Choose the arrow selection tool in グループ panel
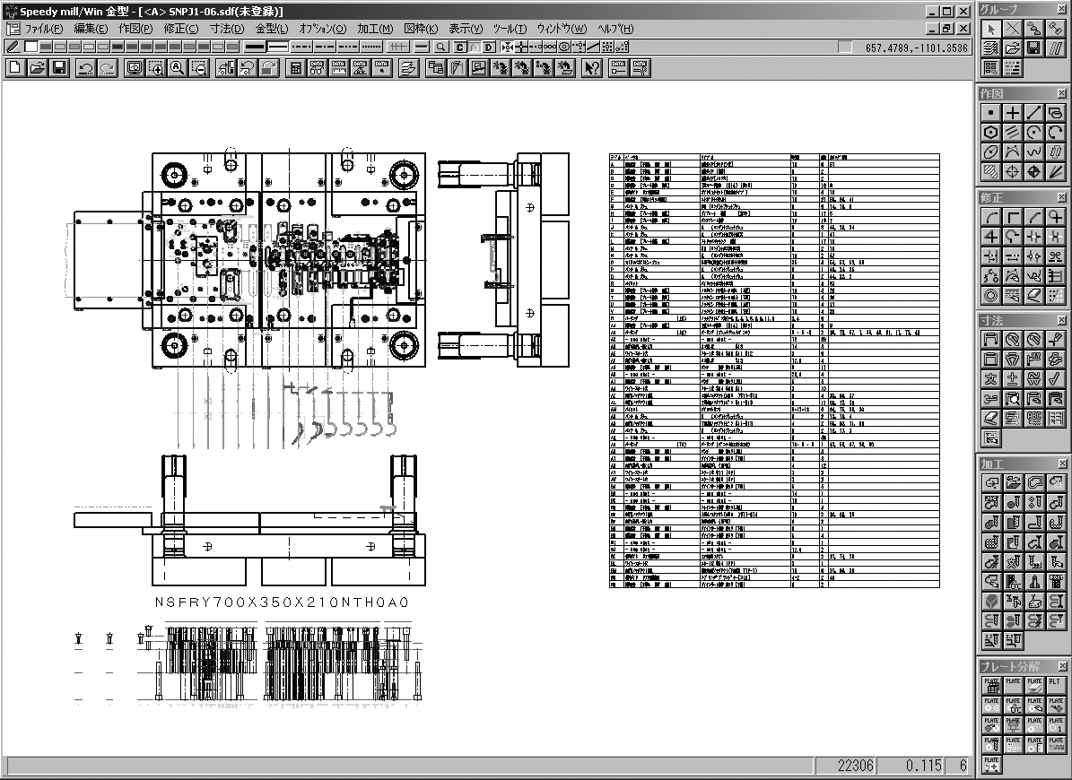 coord(990,30)
